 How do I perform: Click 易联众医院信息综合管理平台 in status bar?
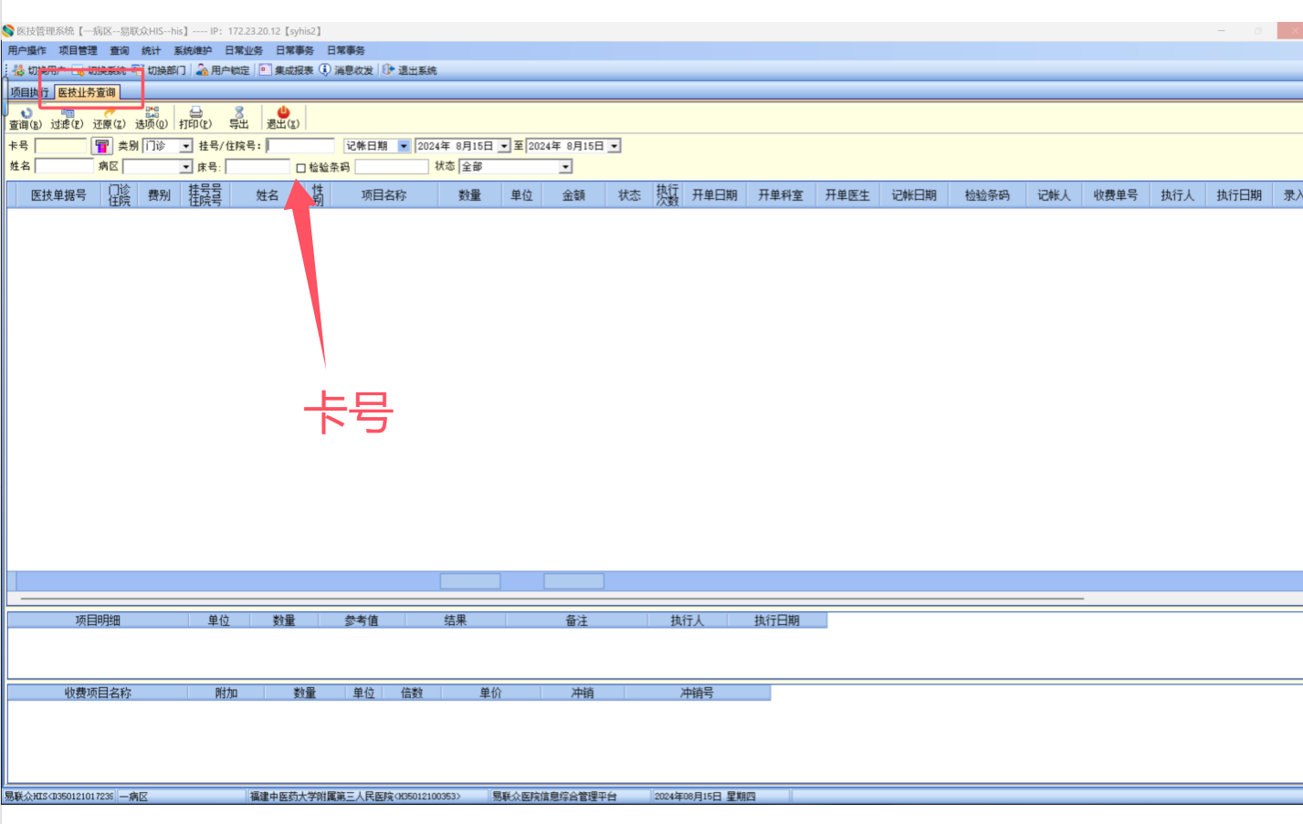(x=554, y=797)
